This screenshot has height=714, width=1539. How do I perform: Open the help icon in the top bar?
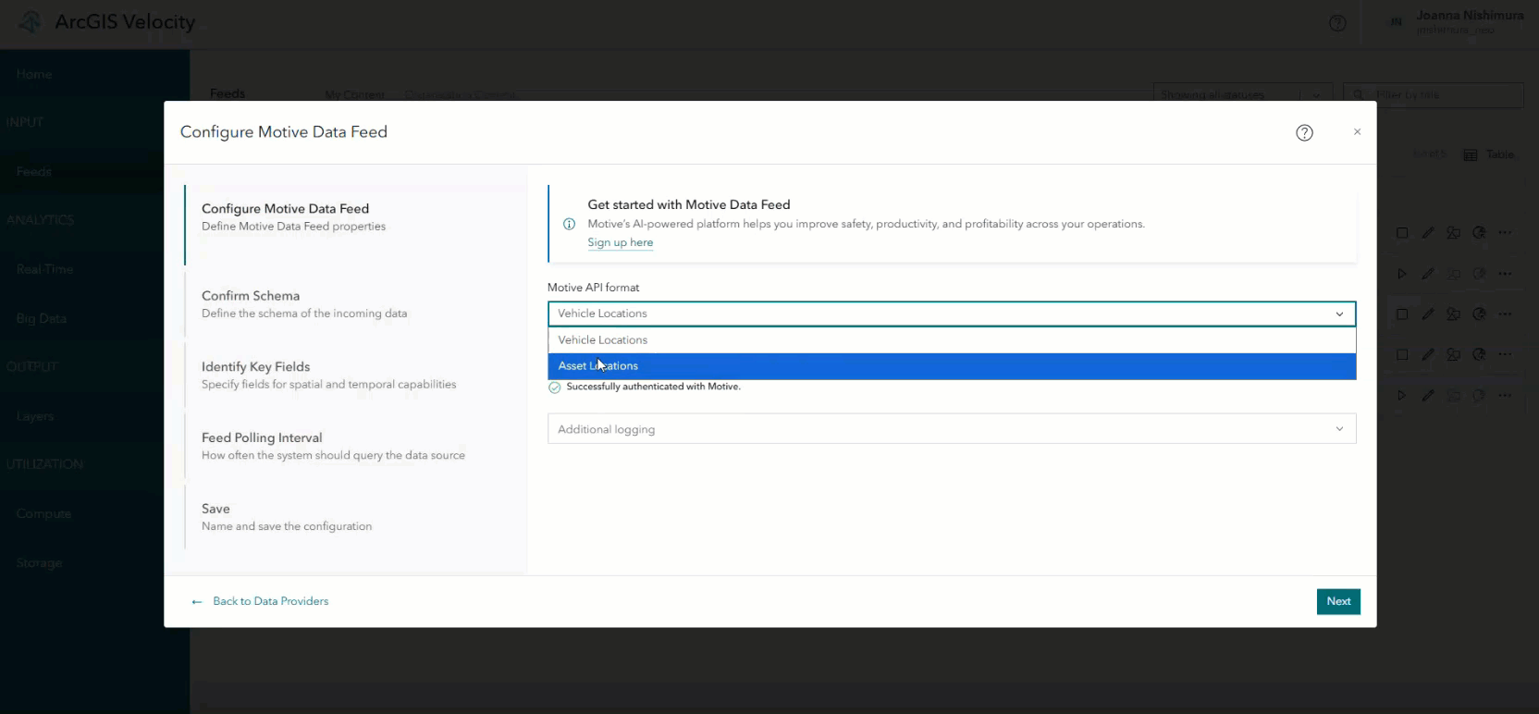click(1337, 23)
